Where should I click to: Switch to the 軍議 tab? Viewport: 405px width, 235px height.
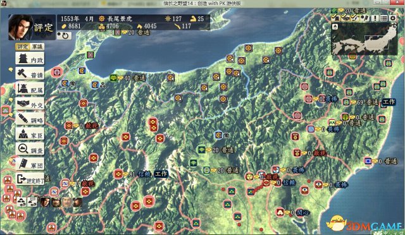(x=37, y=47)
